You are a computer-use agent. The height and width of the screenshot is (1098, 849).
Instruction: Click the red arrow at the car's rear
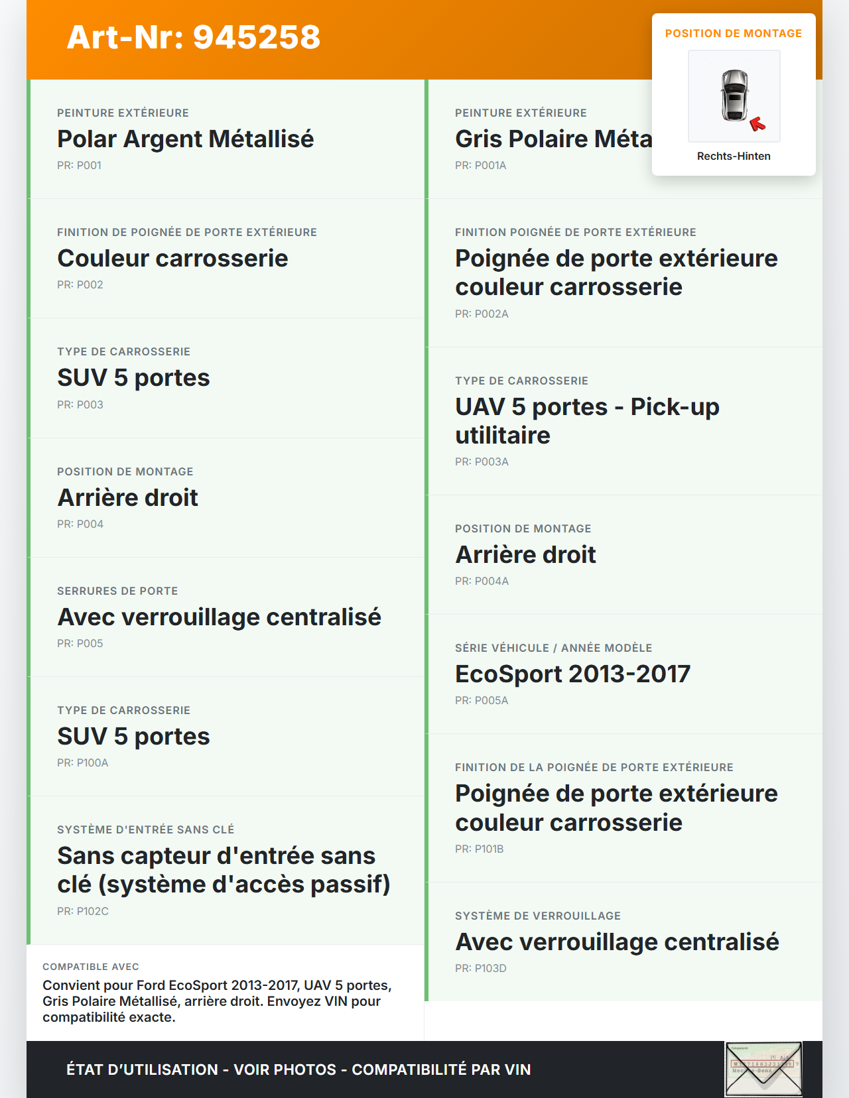point(757,124)
